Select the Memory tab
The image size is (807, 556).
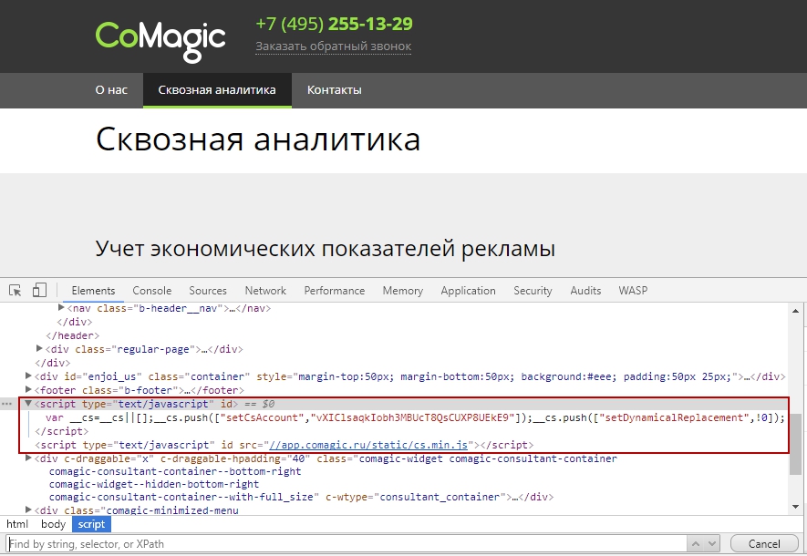[402, 291]
